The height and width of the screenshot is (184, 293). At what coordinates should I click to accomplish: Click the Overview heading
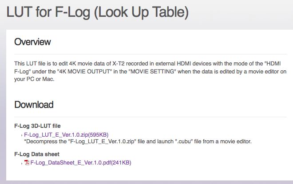(x=32, y=42)
